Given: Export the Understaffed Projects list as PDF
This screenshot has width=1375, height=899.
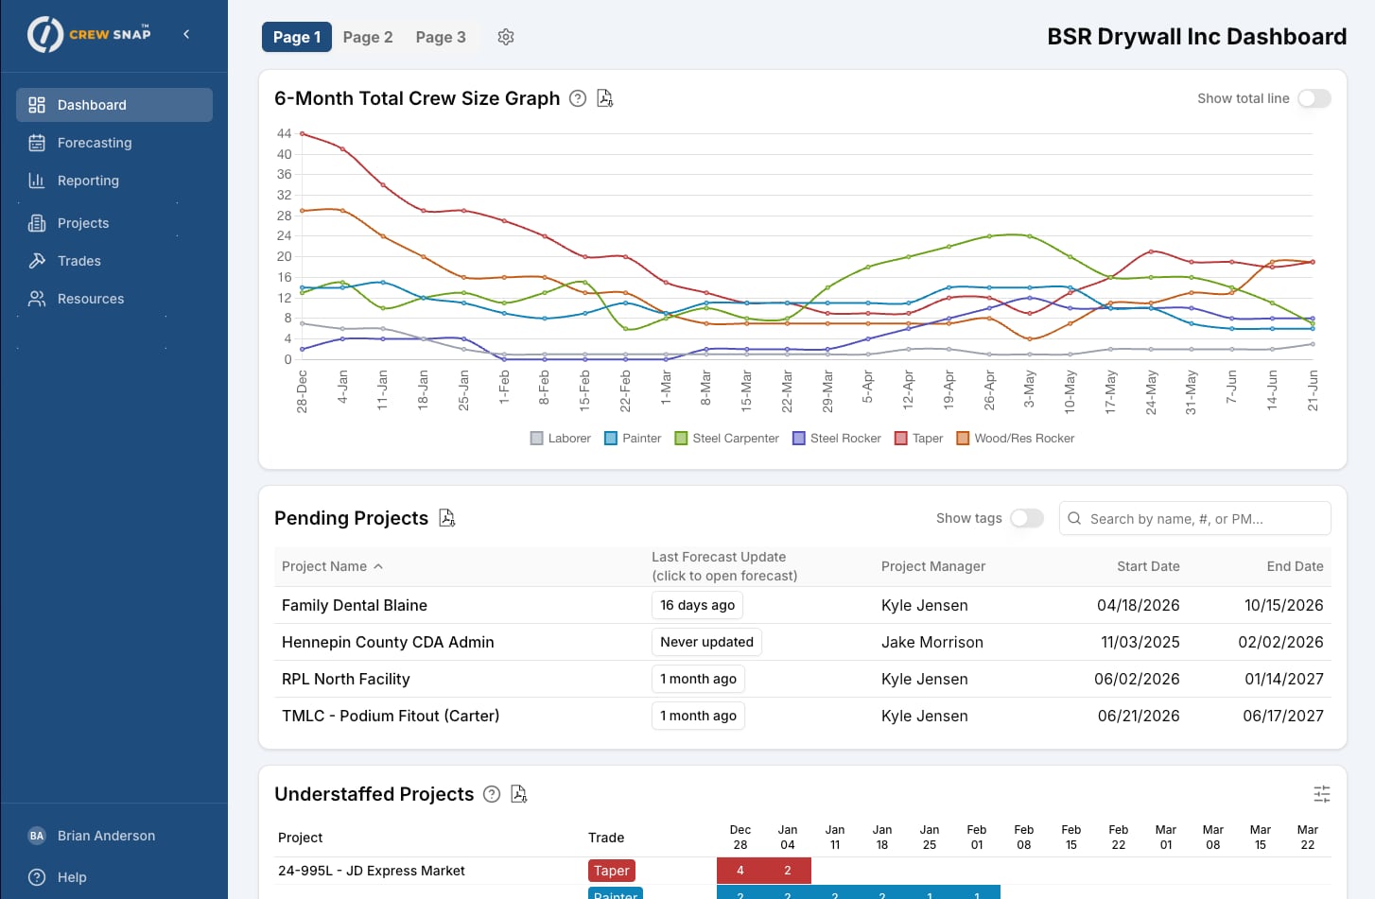Looking at the screenshot, I should (x=519, y=794).
